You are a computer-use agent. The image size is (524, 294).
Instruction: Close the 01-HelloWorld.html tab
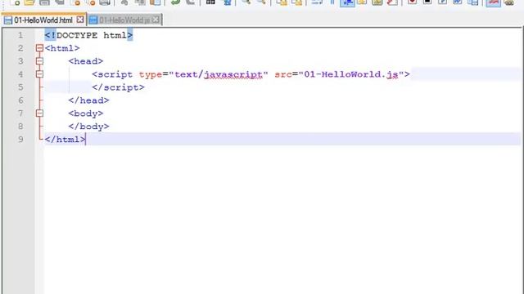[x=80, y=20]
